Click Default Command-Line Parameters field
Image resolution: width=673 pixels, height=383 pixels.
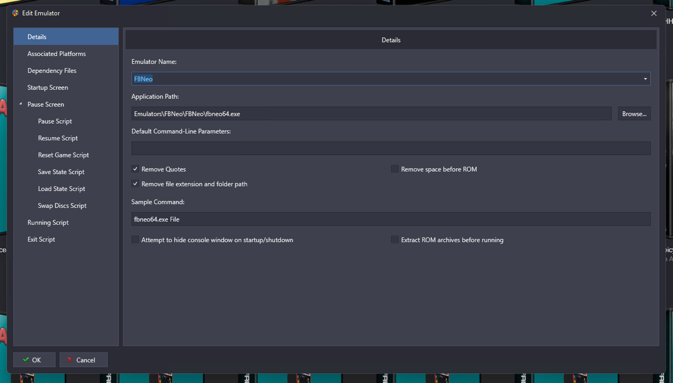click(391, 148)
